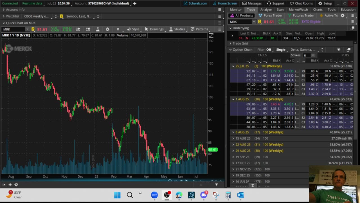360x203 pixels.
Task: Open the Home Screen link
Action: click(x=225, y=3)
